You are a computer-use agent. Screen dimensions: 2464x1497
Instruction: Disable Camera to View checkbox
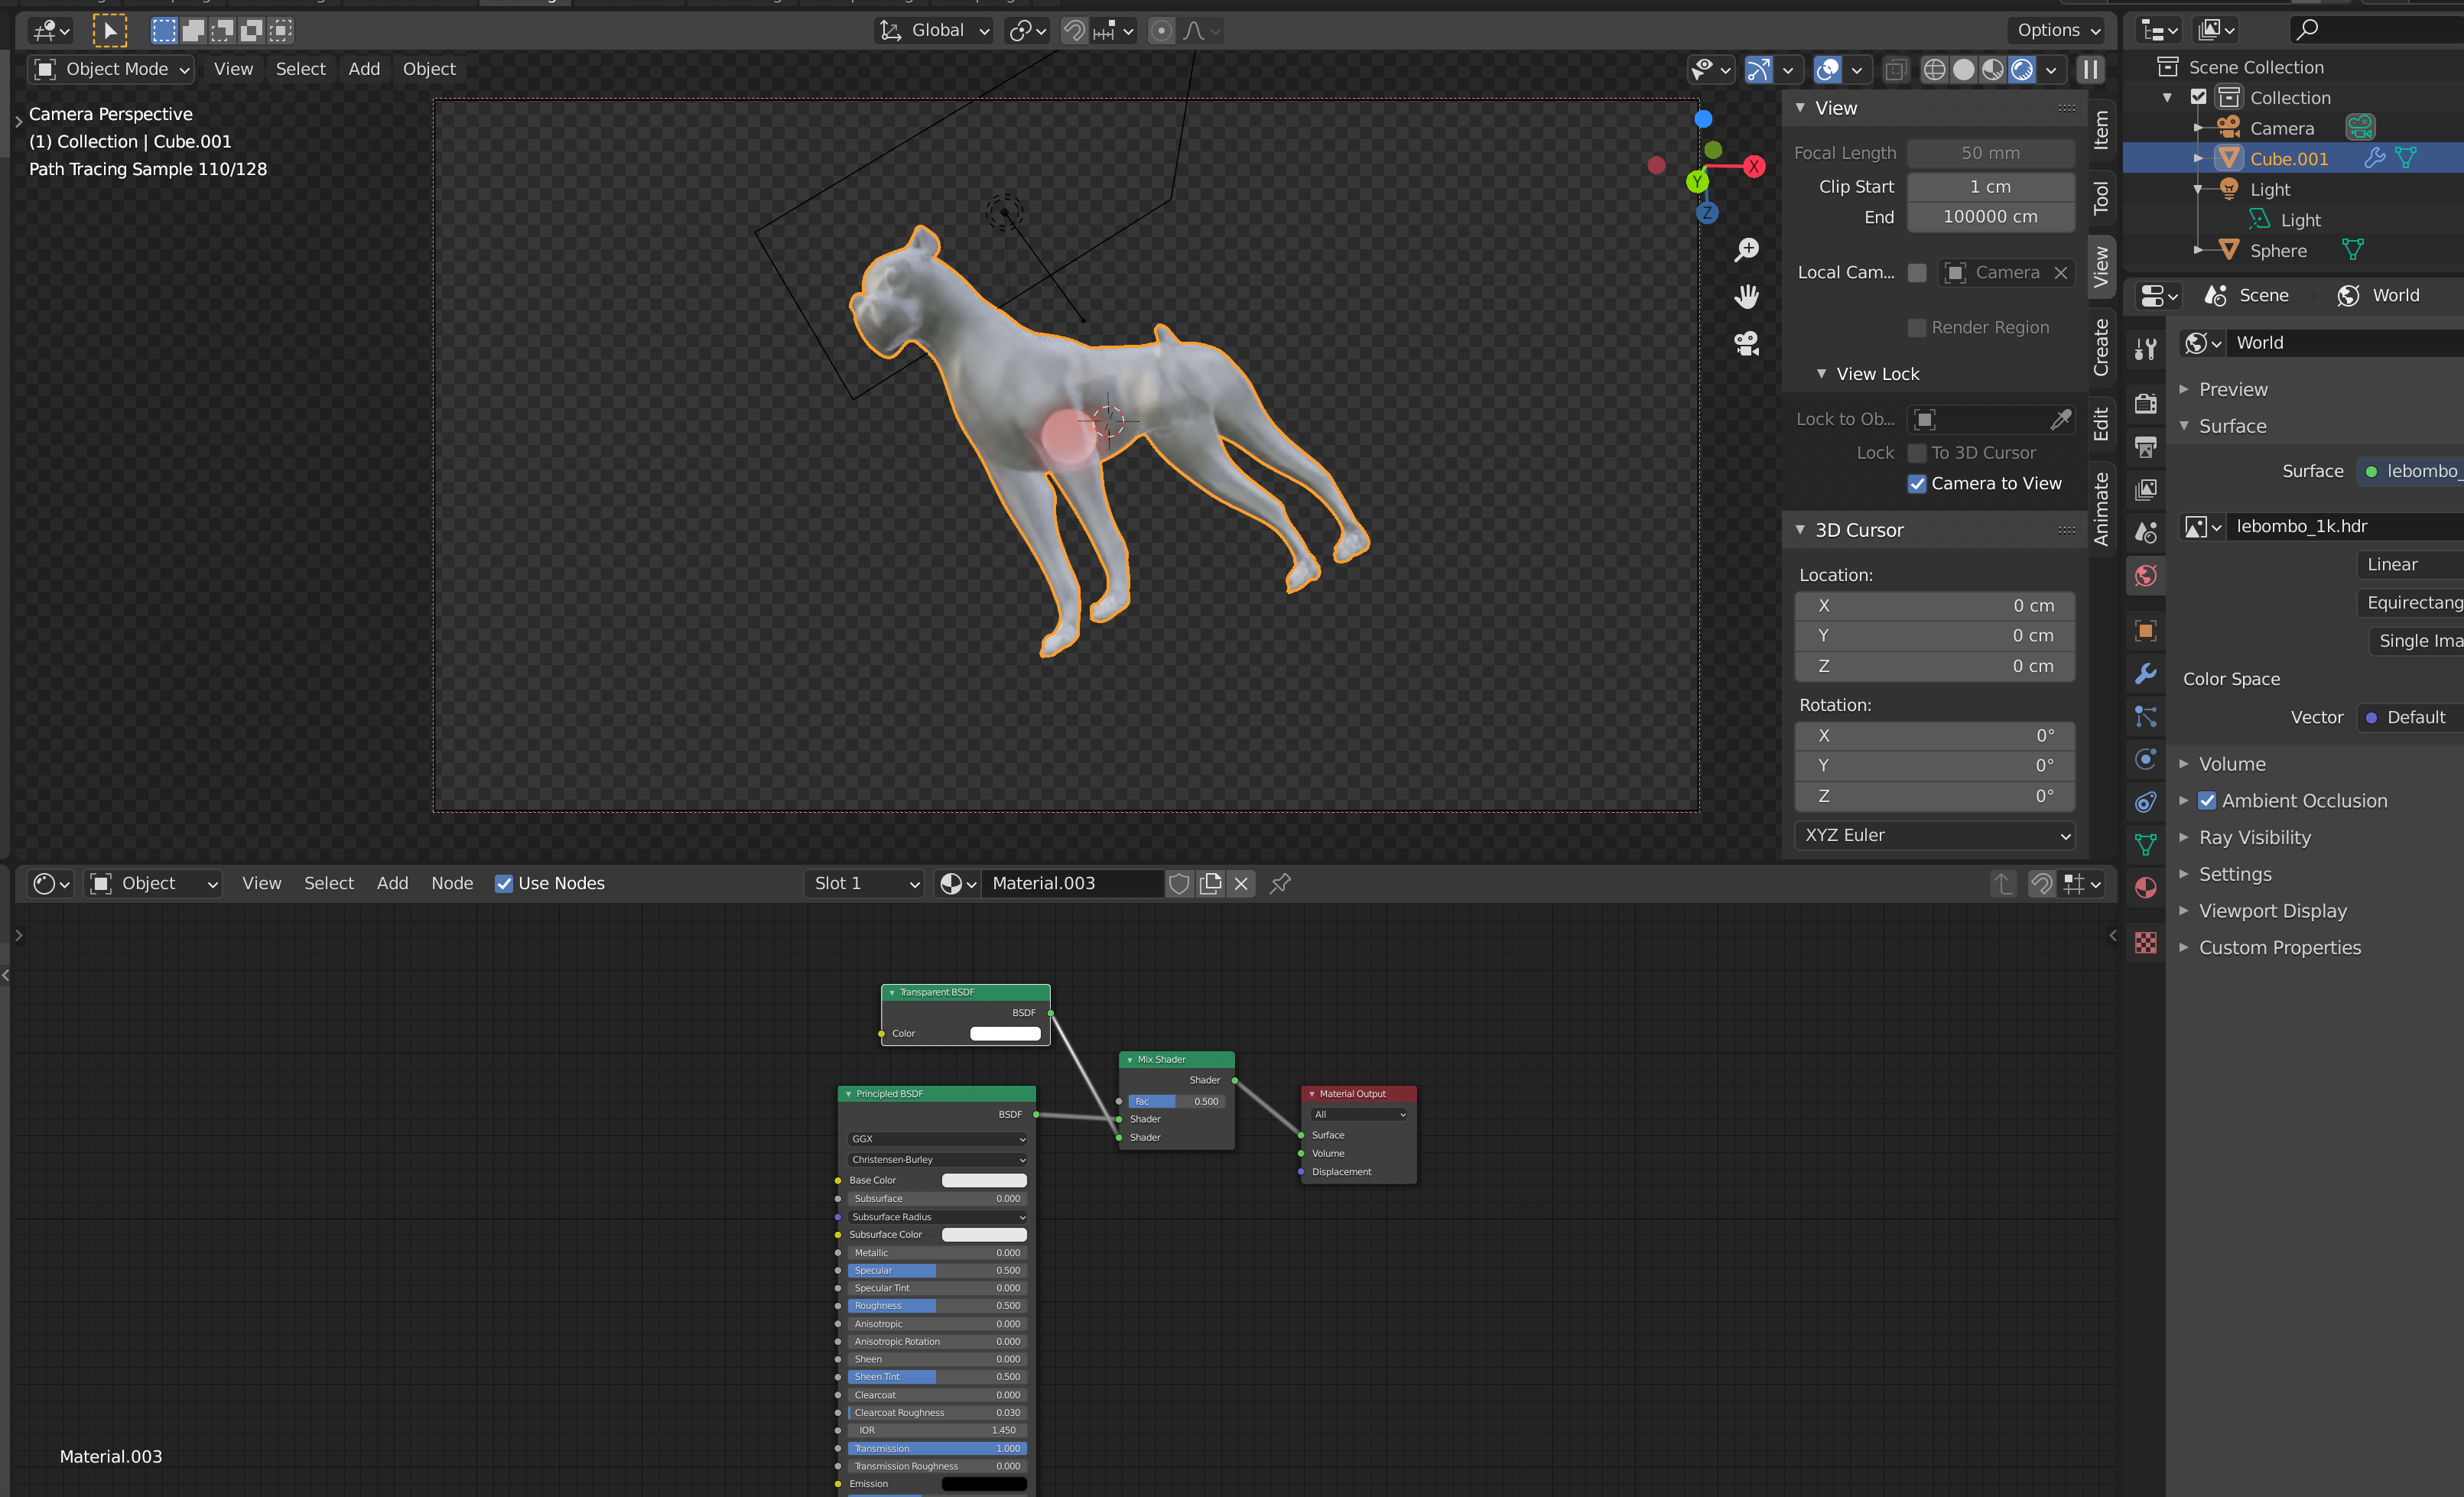click(1917, 484)
